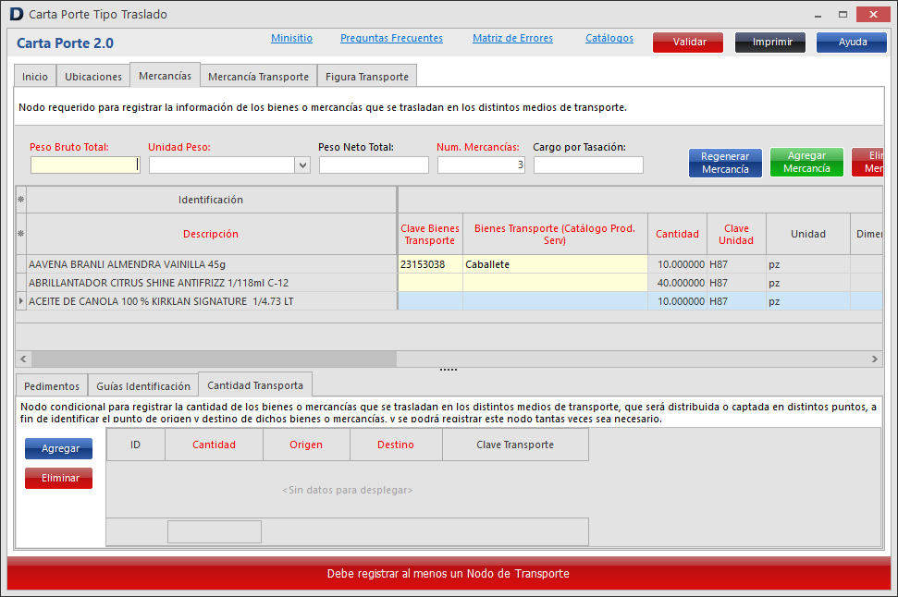Screen dimensions: 898x597
Task: Click the blue Agregar button
Action: [x=58, y=449]
